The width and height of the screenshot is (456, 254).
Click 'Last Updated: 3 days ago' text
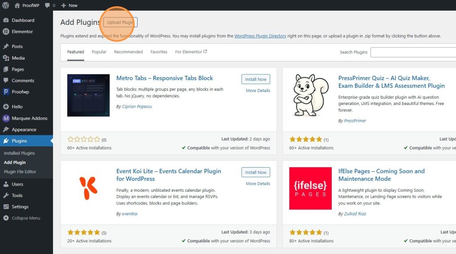pos(246,232)
